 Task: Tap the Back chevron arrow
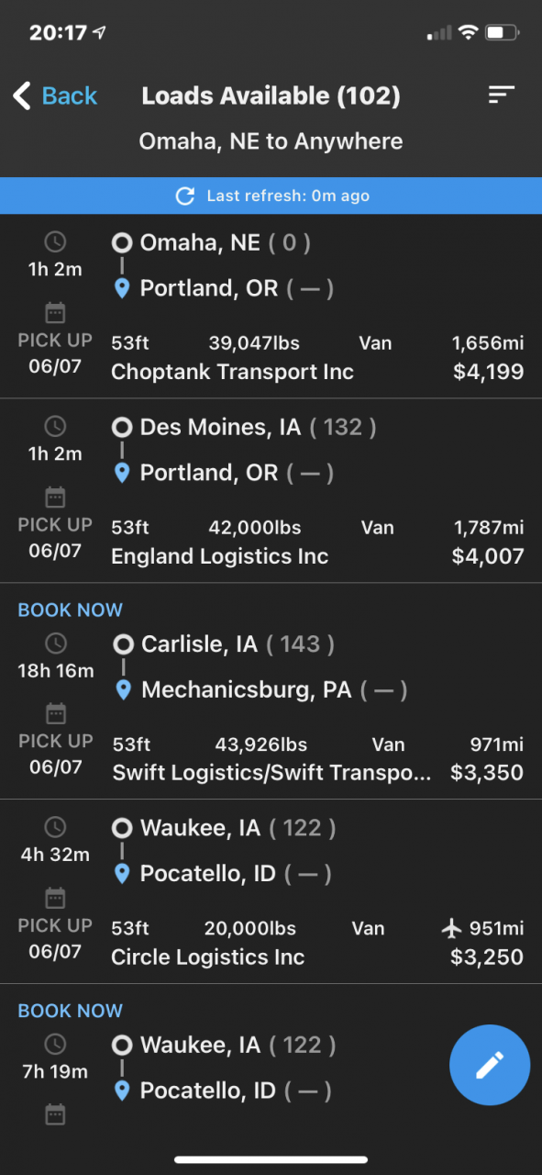[x=22, y=95]
